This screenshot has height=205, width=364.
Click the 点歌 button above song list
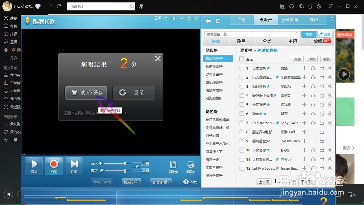point(298,59)
